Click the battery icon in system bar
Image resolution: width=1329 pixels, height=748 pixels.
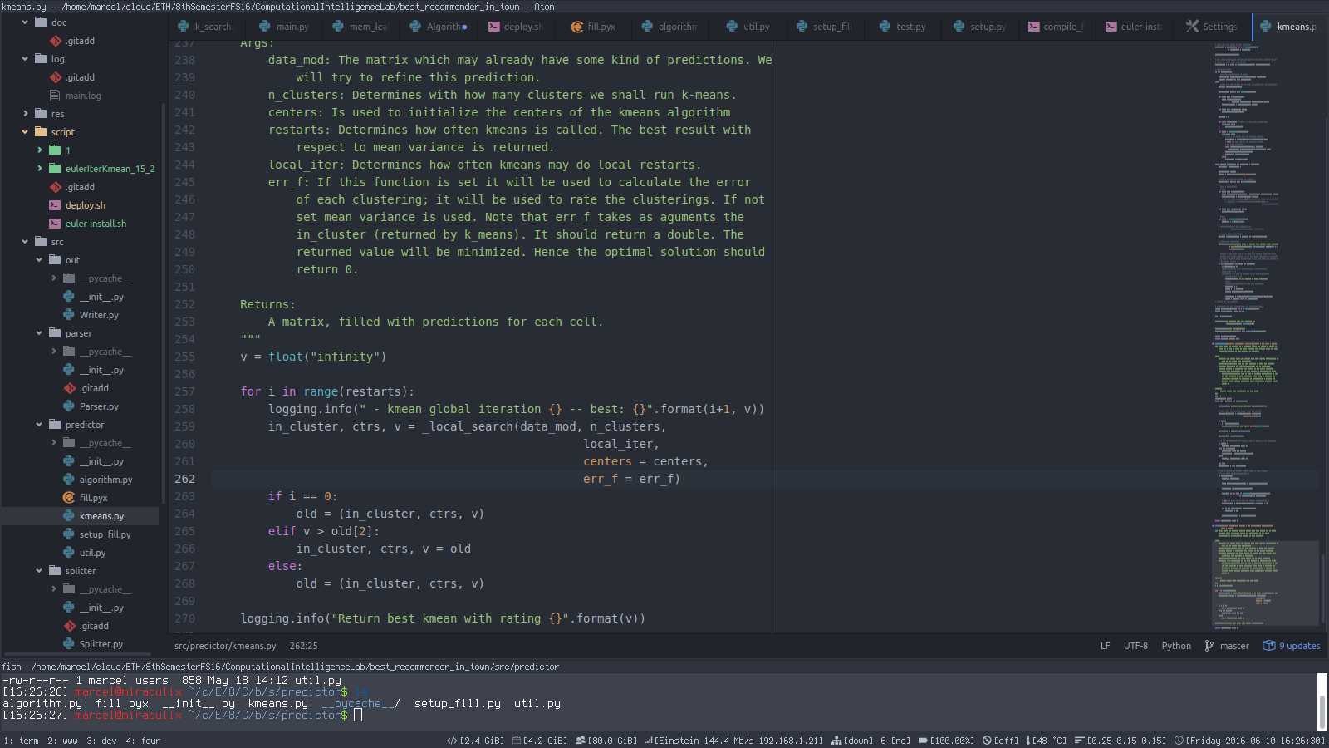[x=923, y=741]
